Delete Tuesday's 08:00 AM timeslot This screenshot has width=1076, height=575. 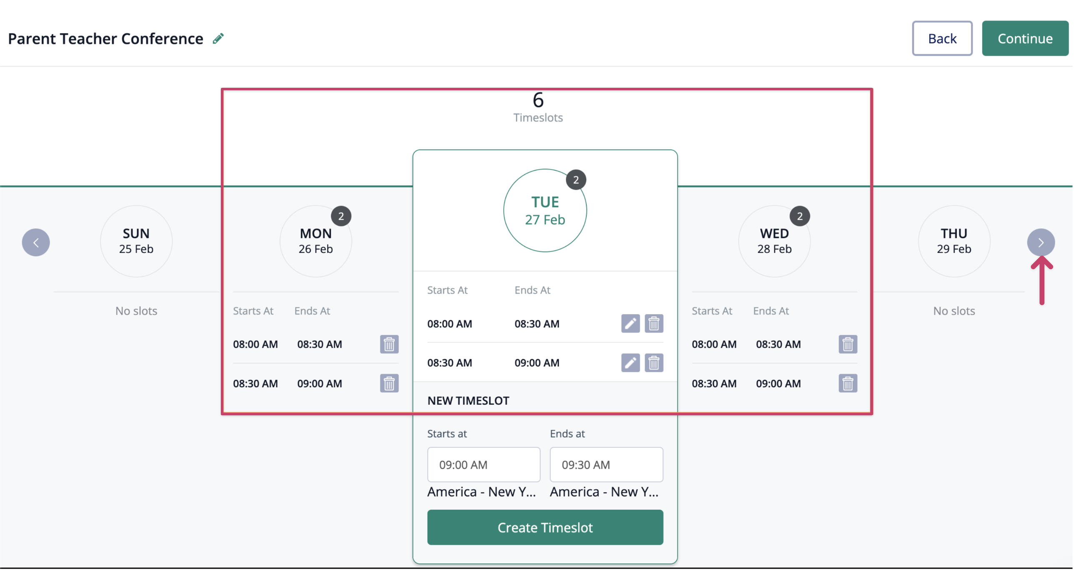coord(654,324)
